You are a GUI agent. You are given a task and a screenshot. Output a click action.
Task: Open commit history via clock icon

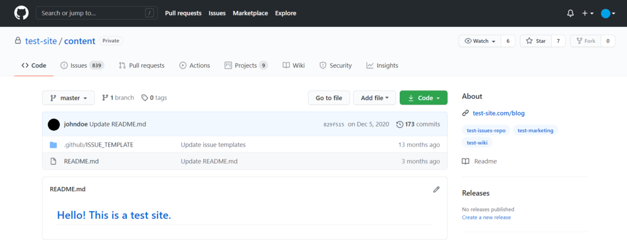[x=399, y=124]
